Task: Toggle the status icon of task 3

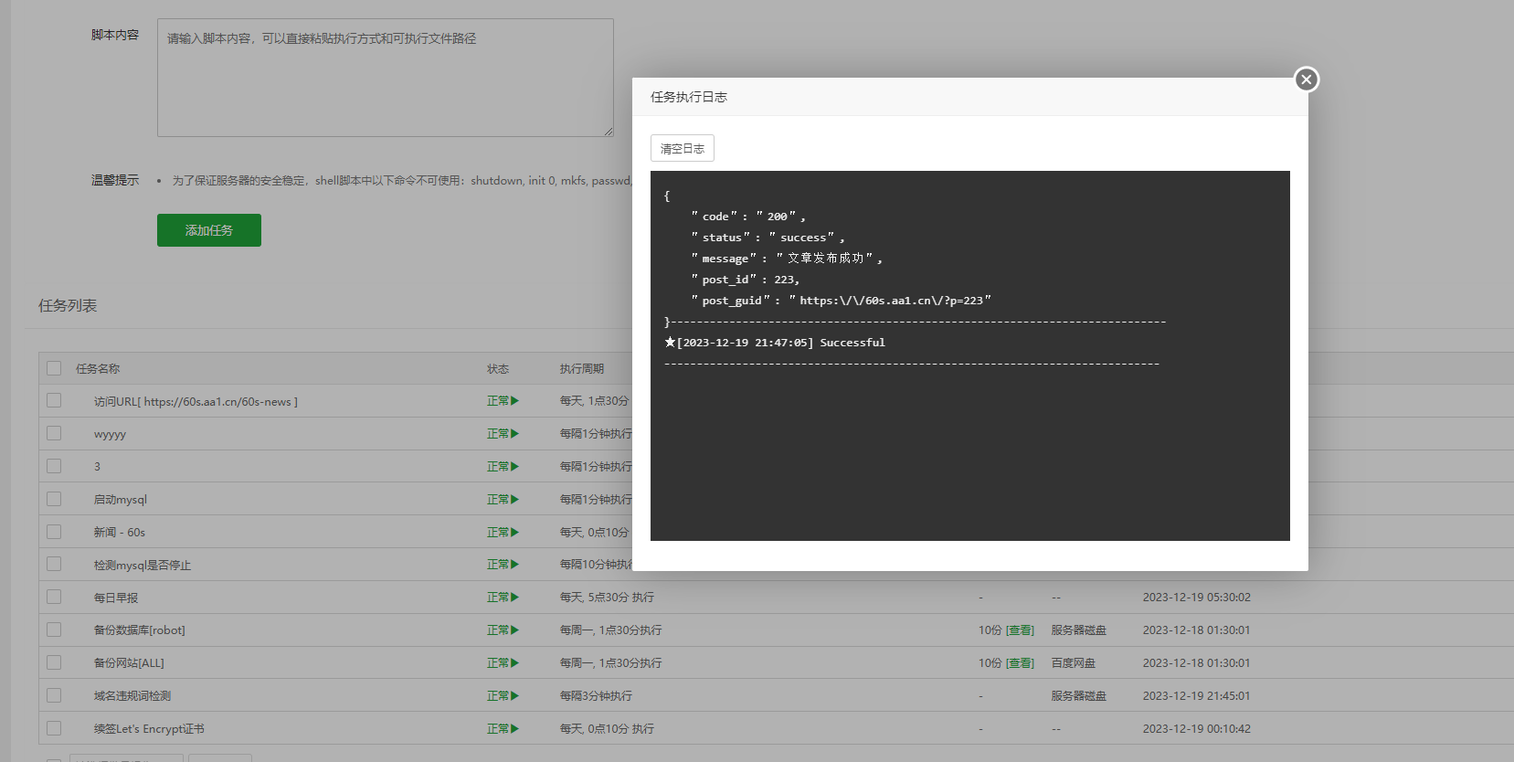Action: [514, 467]
